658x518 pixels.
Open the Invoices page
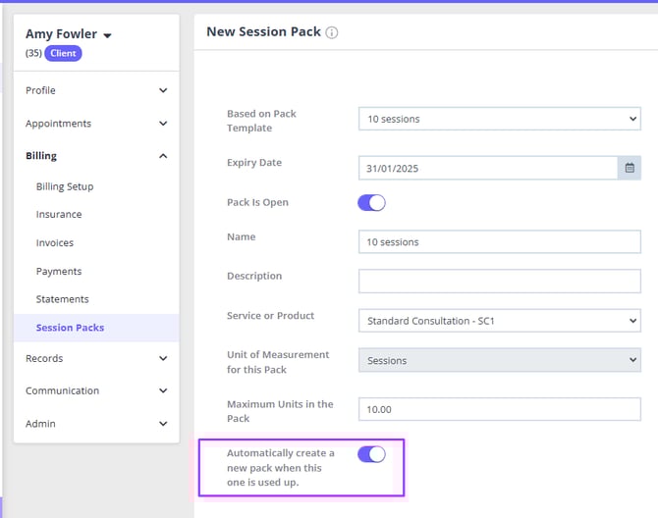click(x=55, y=242)
